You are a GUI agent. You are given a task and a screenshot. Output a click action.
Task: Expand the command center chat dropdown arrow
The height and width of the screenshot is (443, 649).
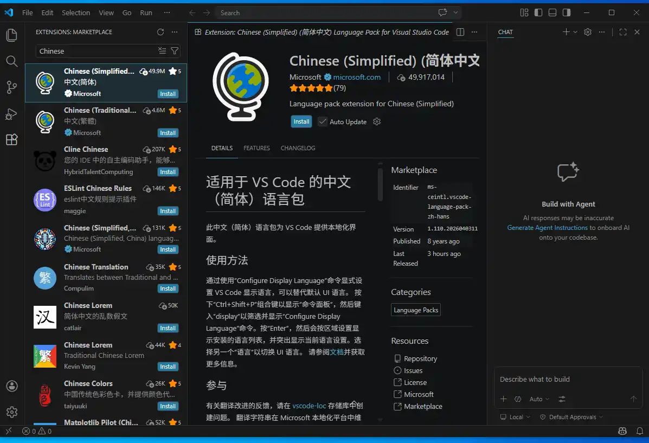point(455,12)
